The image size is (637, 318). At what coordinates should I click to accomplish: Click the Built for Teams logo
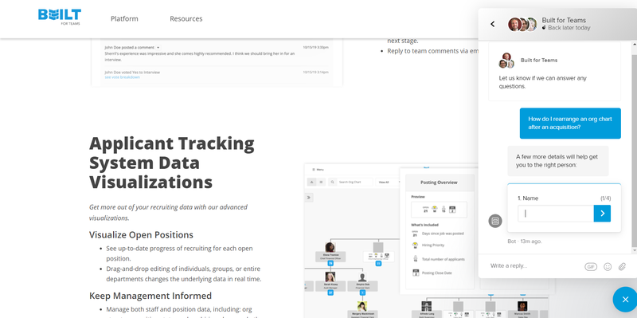pos(60,17)
